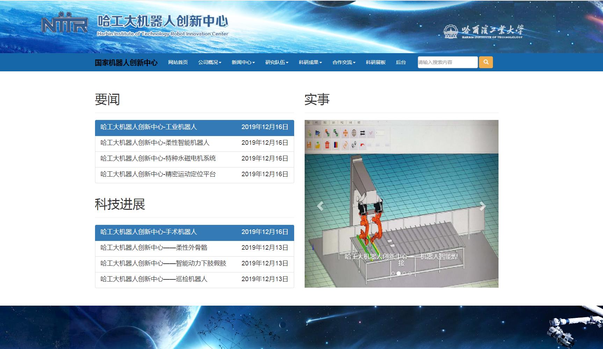Viewport: 603px width, 349px height.
Task: Click the date on the 手术机器人 row
Action: (x=265, y=232)
